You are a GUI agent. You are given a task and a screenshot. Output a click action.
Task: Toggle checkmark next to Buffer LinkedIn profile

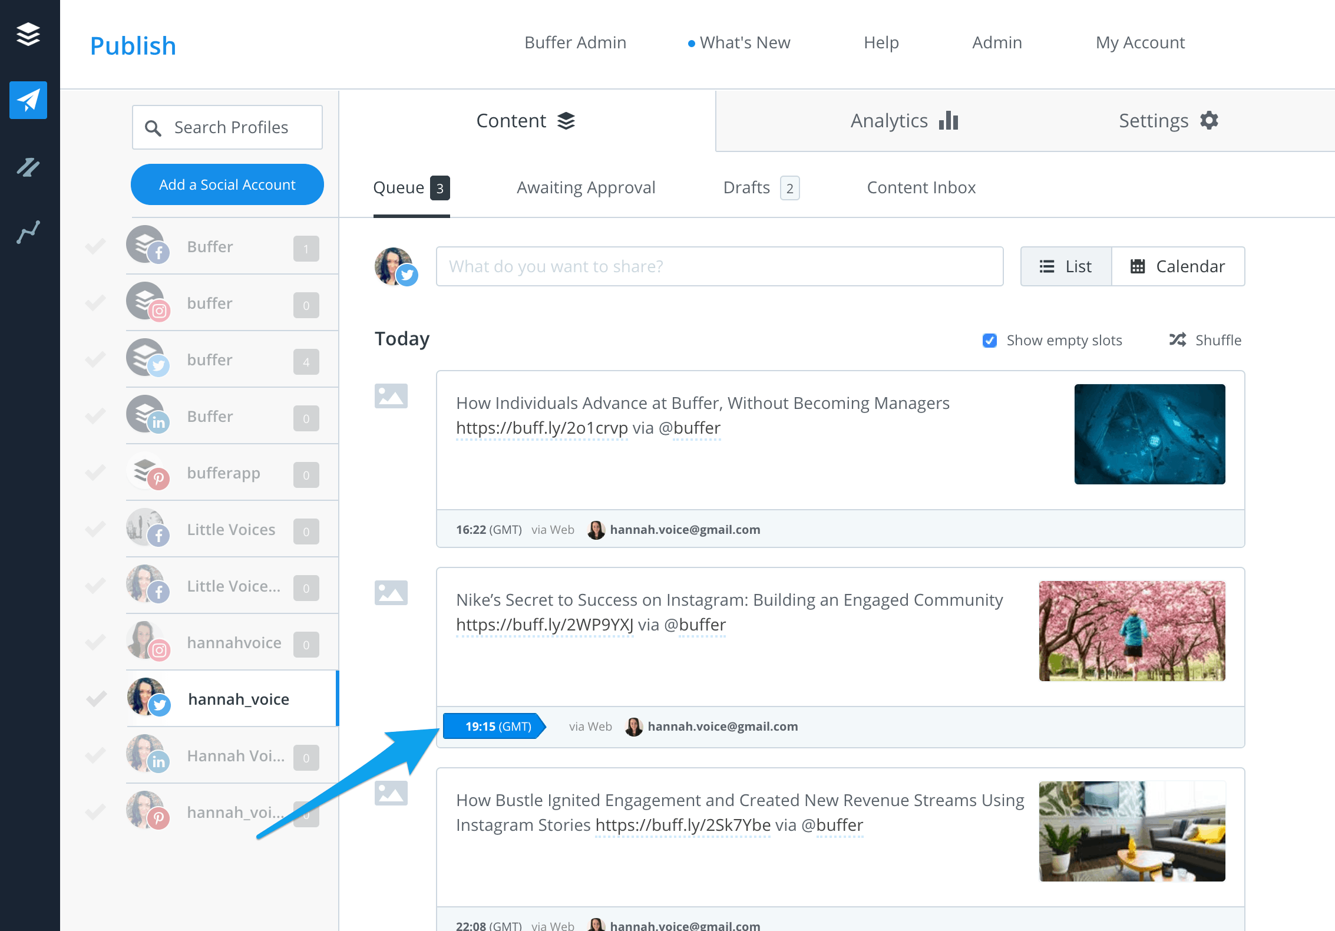[95, 415]
